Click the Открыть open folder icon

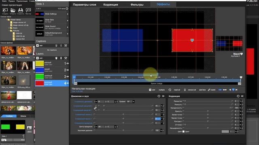[x=13, y=10]
